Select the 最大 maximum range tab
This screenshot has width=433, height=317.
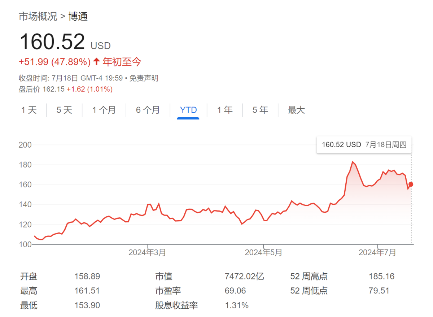pos(296,110)
